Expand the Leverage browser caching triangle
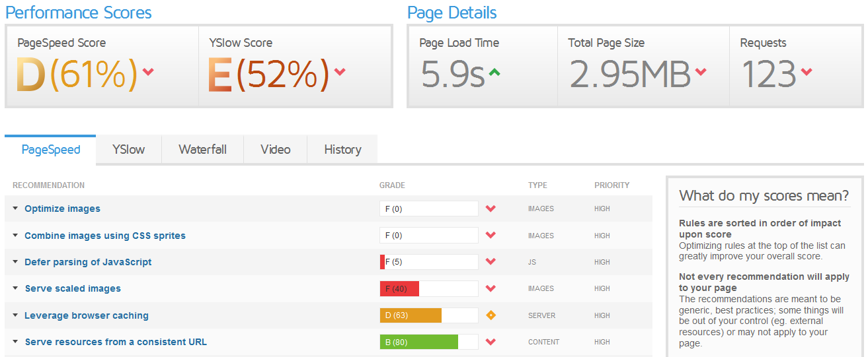This screenshot has height=357, width=868. pyautogui.click(x=15, y=315)
